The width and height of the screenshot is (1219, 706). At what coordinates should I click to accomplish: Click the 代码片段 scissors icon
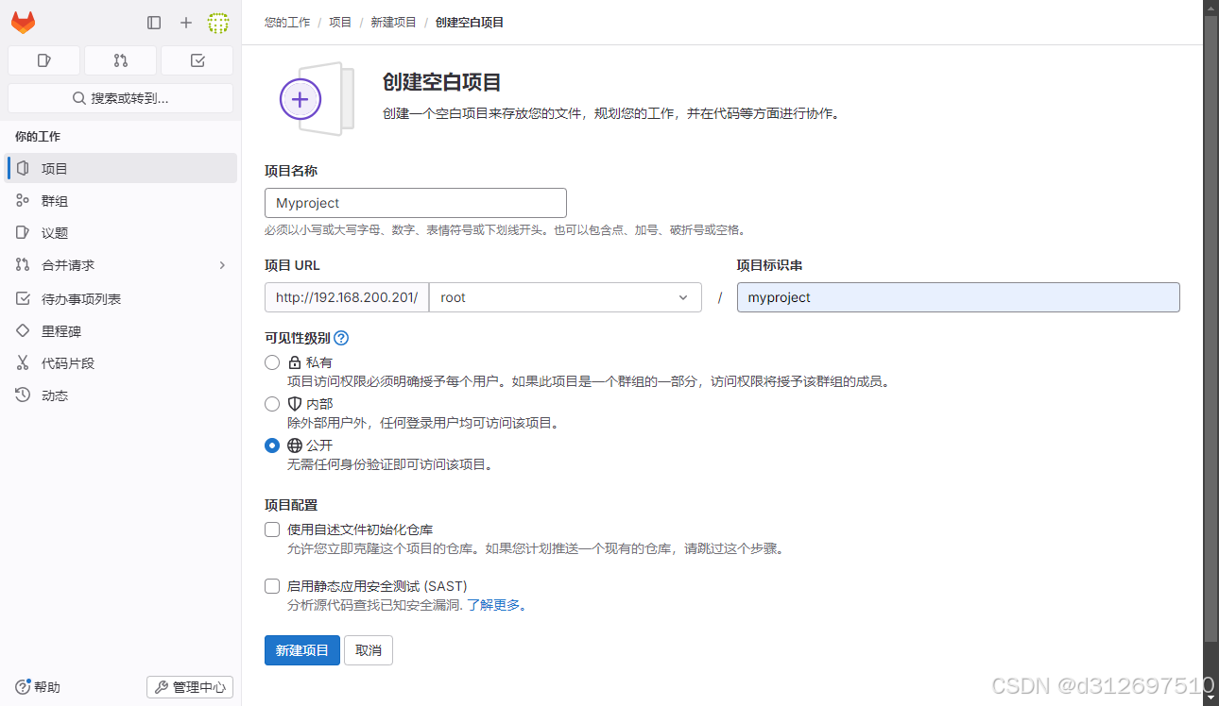click(x=23, y=362)
